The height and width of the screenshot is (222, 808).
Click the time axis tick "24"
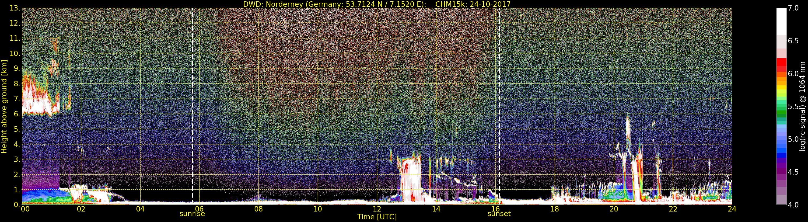click(x=732, y=209)
